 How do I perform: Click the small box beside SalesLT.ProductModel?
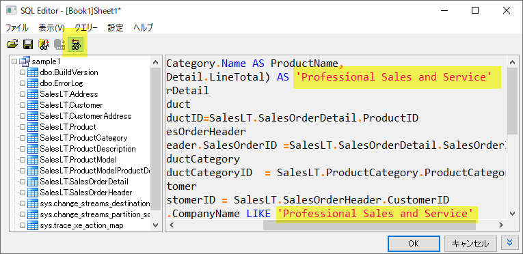coord(23,160)
